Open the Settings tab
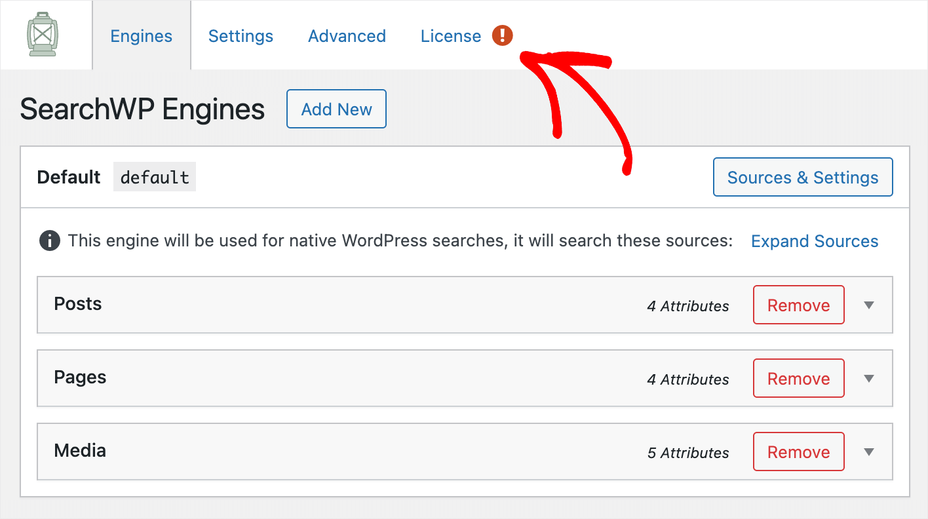 (x=241, y=36)
